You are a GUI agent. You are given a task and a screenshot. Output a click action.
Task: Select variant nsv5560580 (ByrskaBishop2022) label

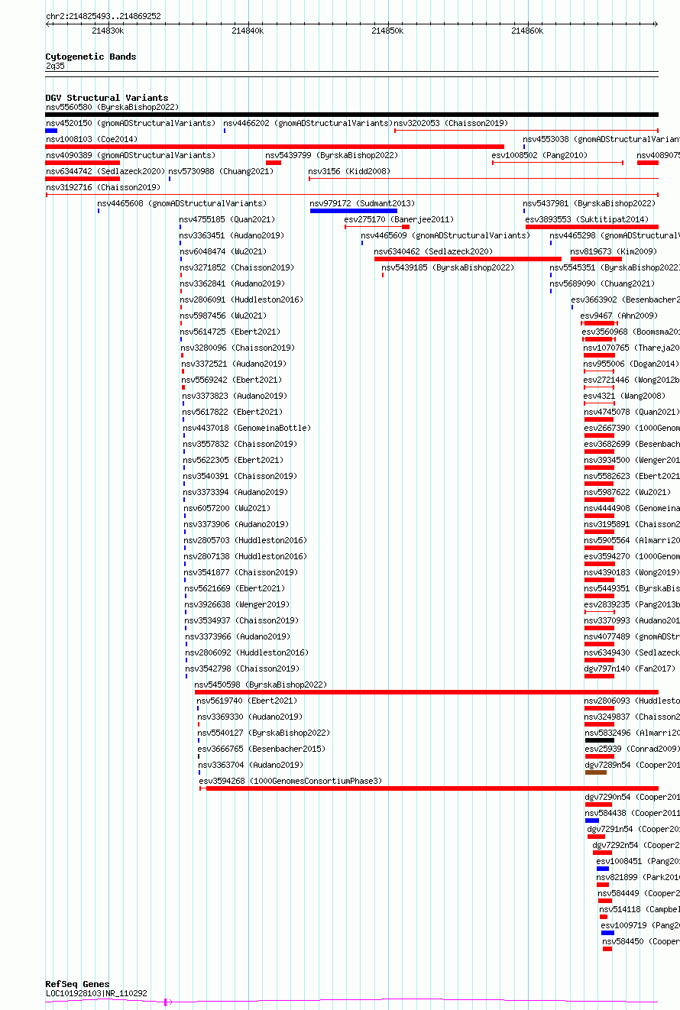pos(112,107)
